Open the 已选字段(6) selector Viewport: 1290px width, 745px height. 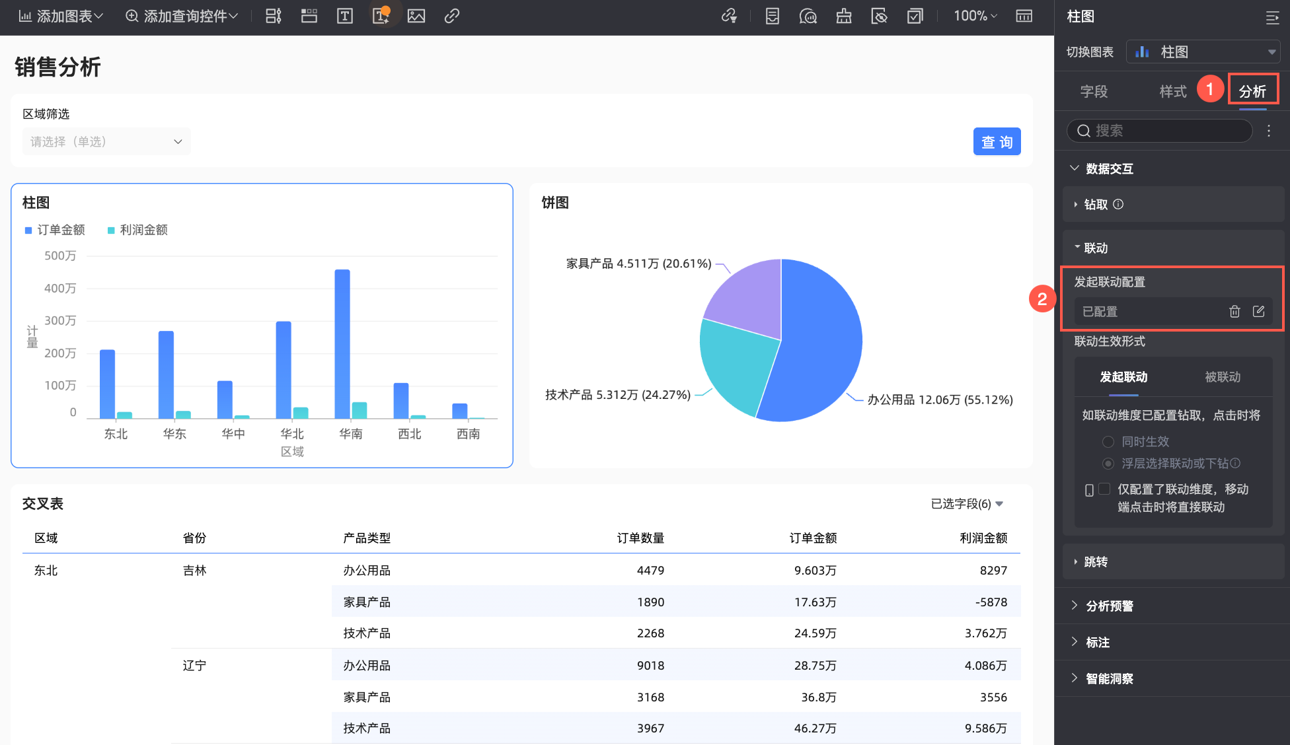pos(967,504)
